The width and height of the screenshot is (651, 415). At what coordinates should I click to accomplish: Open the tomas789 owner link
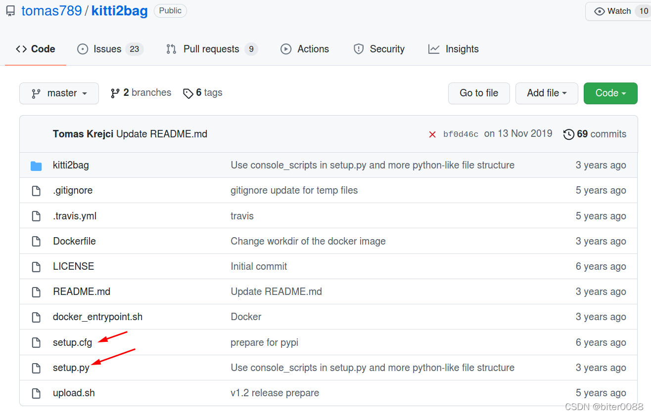(51, 11)
